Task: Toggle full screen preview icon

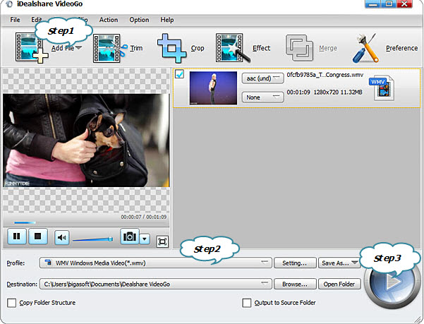Action: [162, 241]
